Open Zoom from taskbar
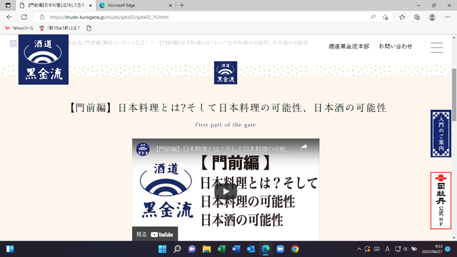Image resolution: width=457 pixels, height=257 pixels. 280,249
